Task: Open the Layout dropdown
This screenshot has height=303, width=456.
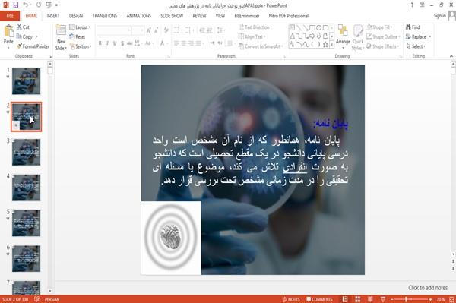Action: pyautogui.click(x=80, y=27)
